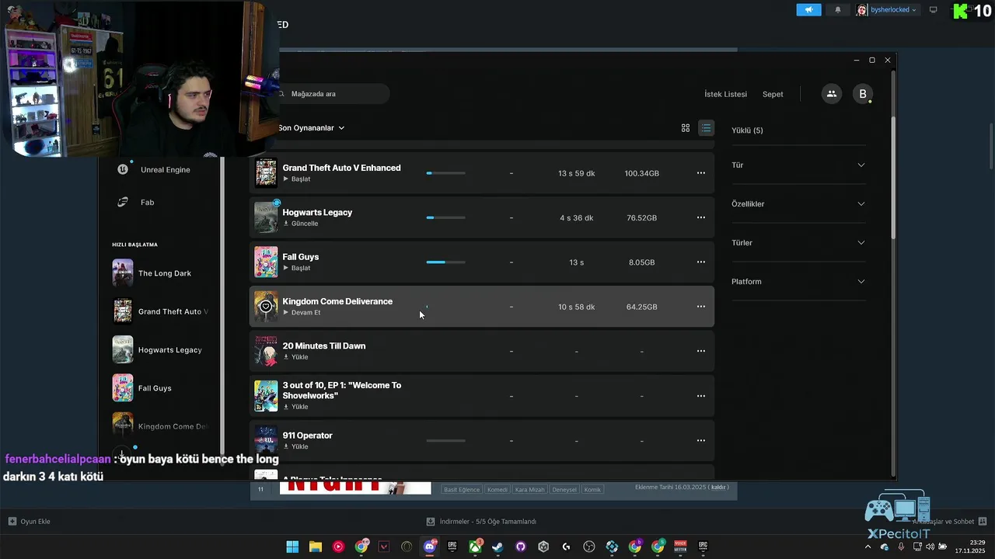The height and width of the screenshot is (559, 995).
Task: Open options menu for Kingdom Come Deliverance
Action: click(x=700, y=307)
